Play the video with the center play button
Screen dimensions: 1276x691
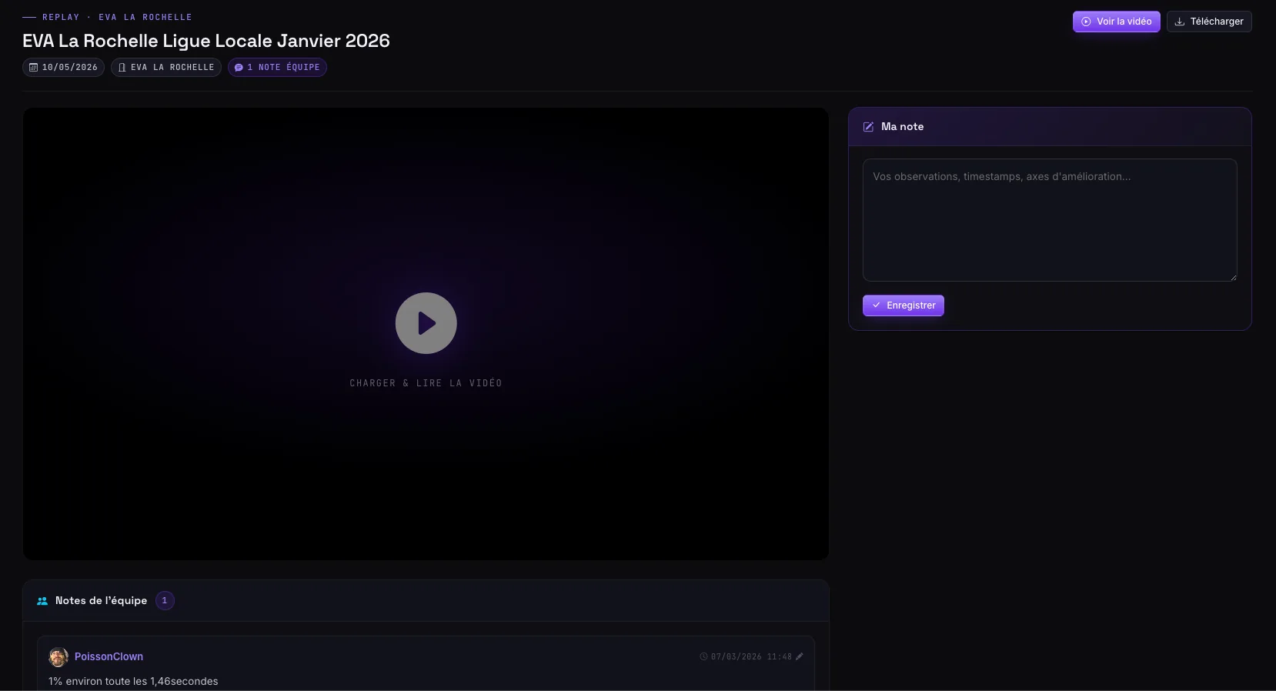pos(426,323)
